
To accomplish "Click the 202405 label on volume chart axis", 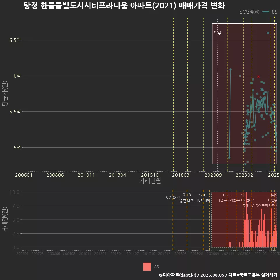I will click(x=260, y=253).
